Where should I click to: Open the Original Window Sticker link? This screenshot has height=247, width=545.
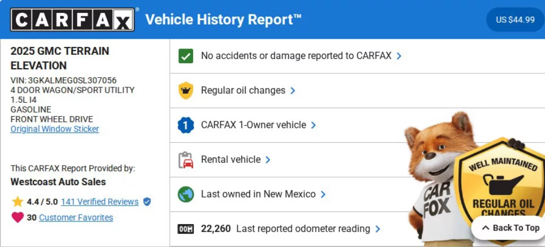tap(55, 129)
